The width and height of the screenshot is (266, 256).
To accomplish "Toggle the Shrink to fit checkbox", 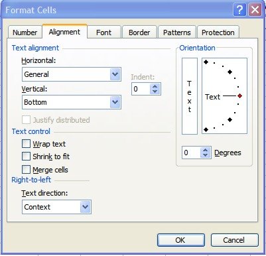I will [x=26, y=157].
